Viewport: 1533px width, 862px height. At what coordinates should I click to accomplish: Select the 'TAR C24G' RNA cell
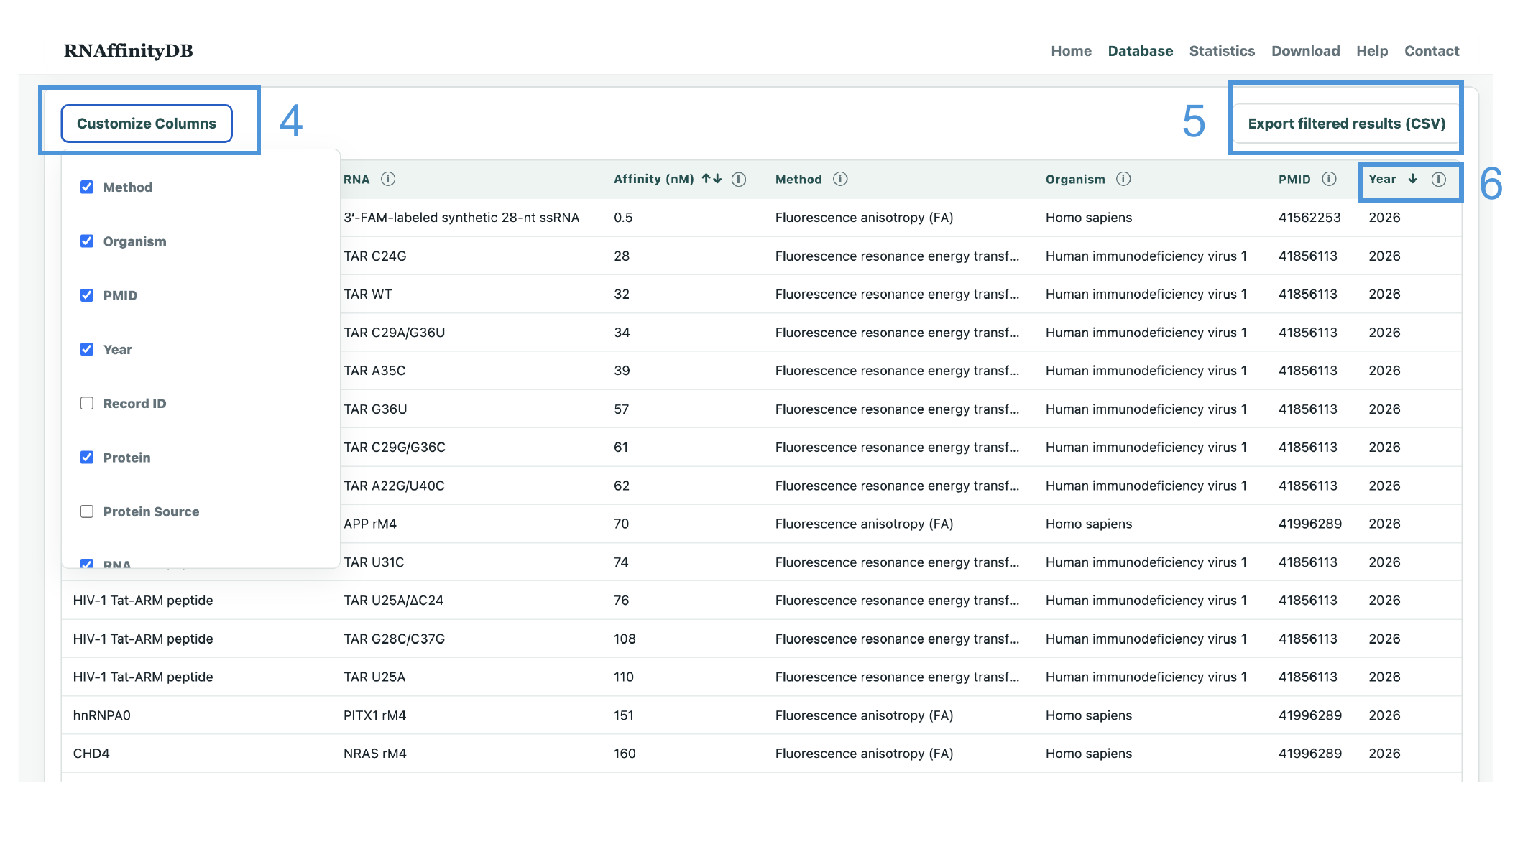[375, 256]
